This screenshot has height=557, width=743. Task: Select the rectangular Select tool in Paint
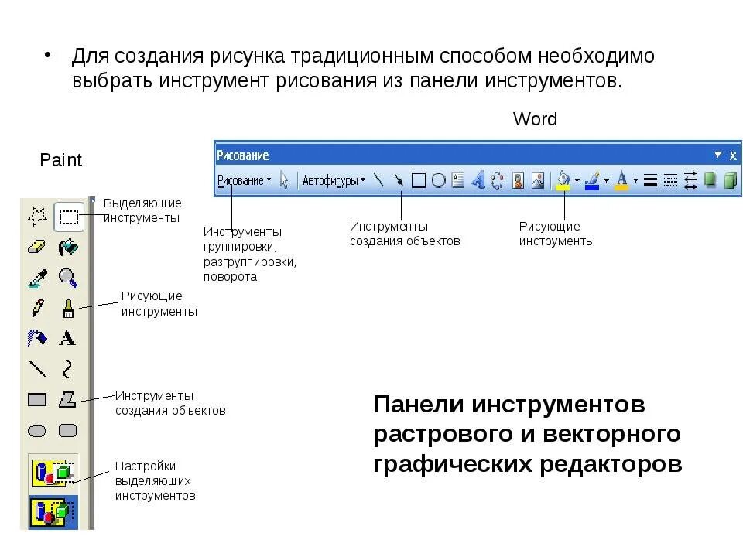(69, 217)
